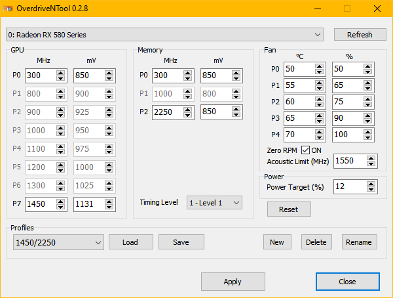Decrease Acoustic Limit with down arrow
Viewport: 393px width, 298px height.
click(x=371, y=163)
